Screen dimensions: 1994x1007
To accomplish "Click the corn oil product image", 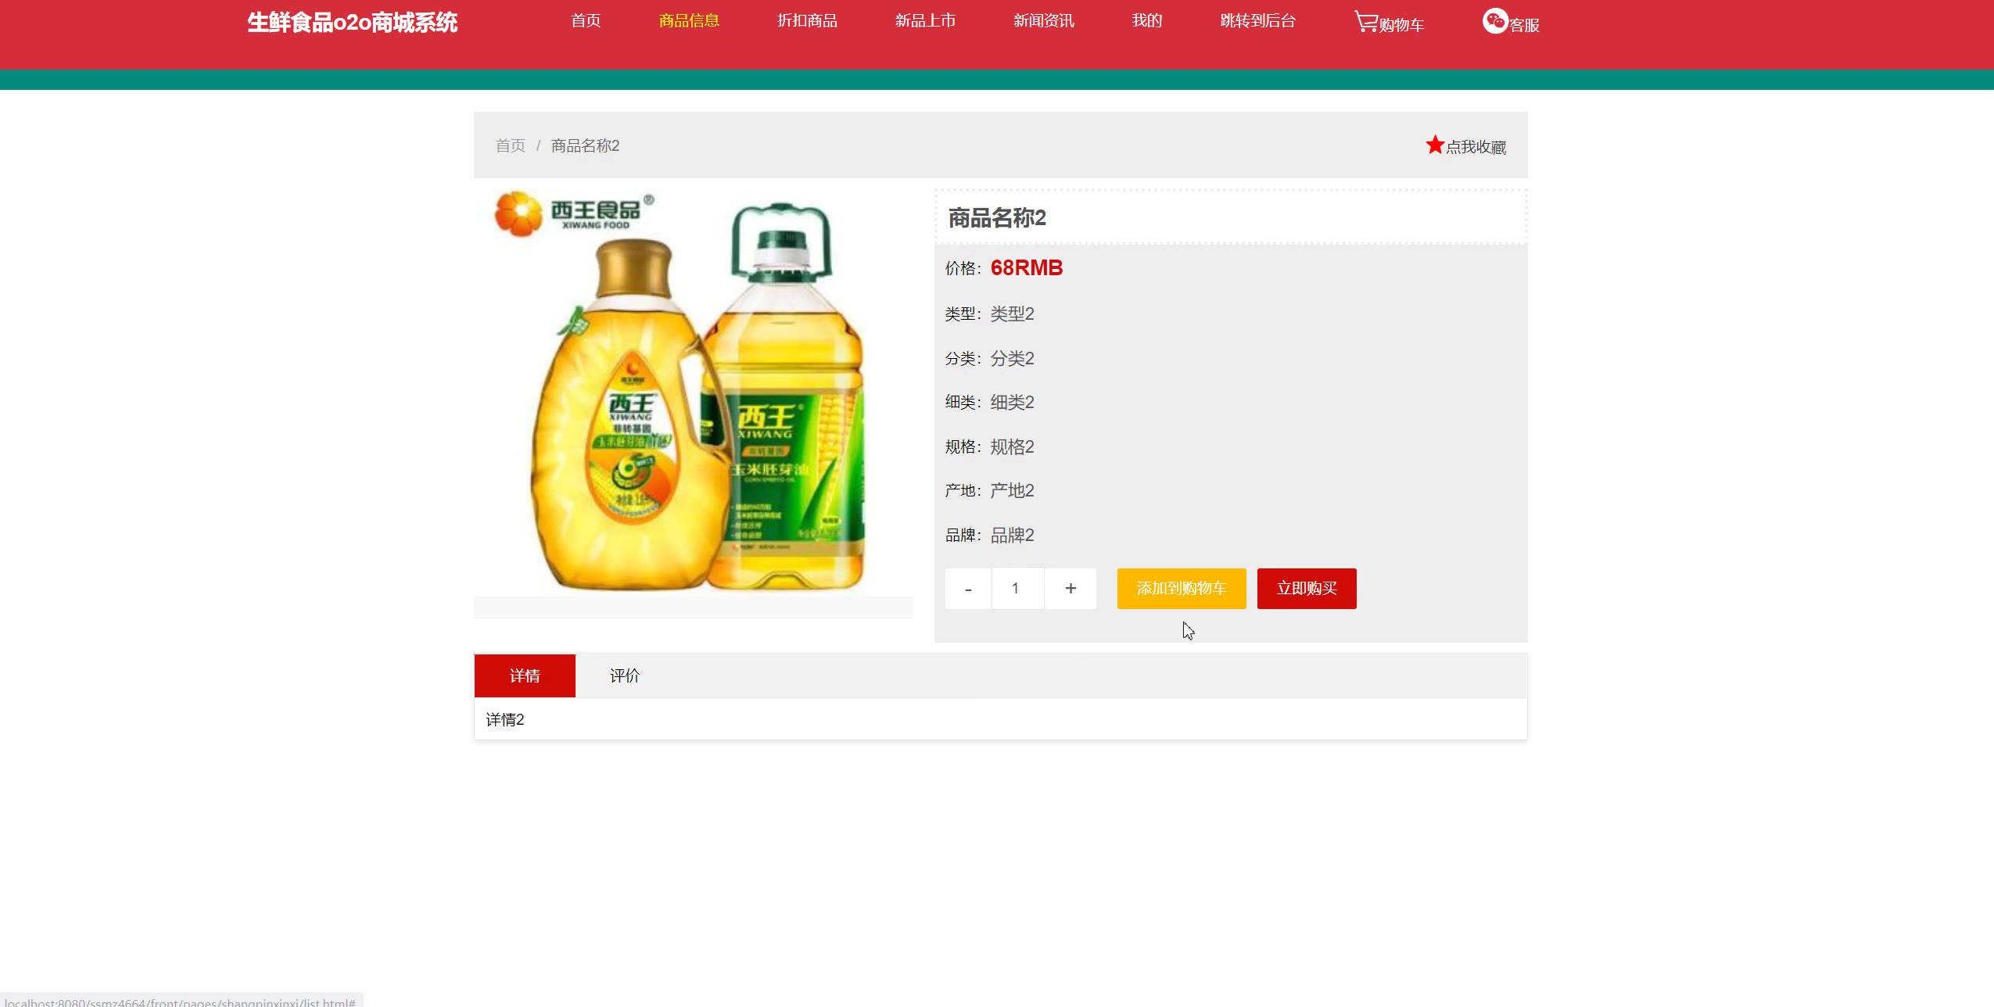I will (x=693, y=391).
